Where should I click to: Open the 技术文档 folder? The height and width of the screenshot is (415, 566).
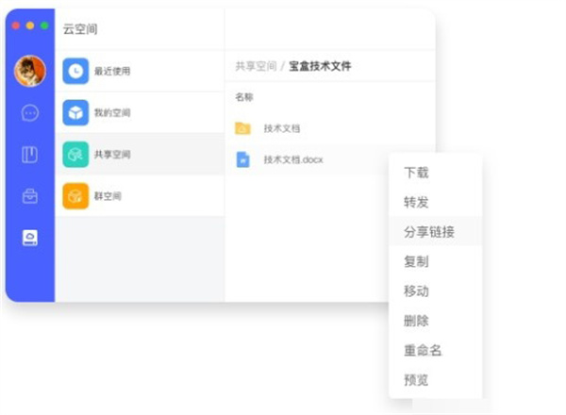tap(281, 128)
